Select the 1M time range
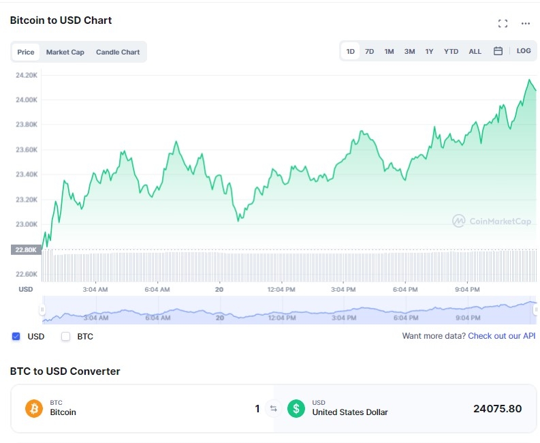 pyautogui.click(x=389, y=51)
